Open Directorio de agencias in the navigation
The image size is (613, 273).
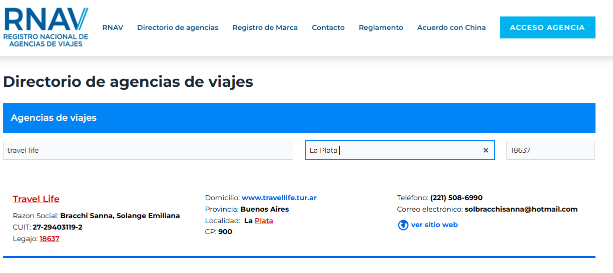[x=178, y=27]
